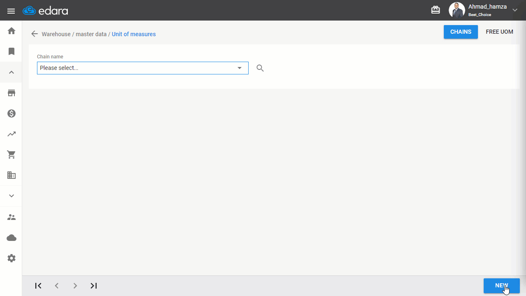The height and width of the screenshot is (296, 526).
Task: Click the Warehouse breadcrumb link
Action: click(x=56, y=34)
